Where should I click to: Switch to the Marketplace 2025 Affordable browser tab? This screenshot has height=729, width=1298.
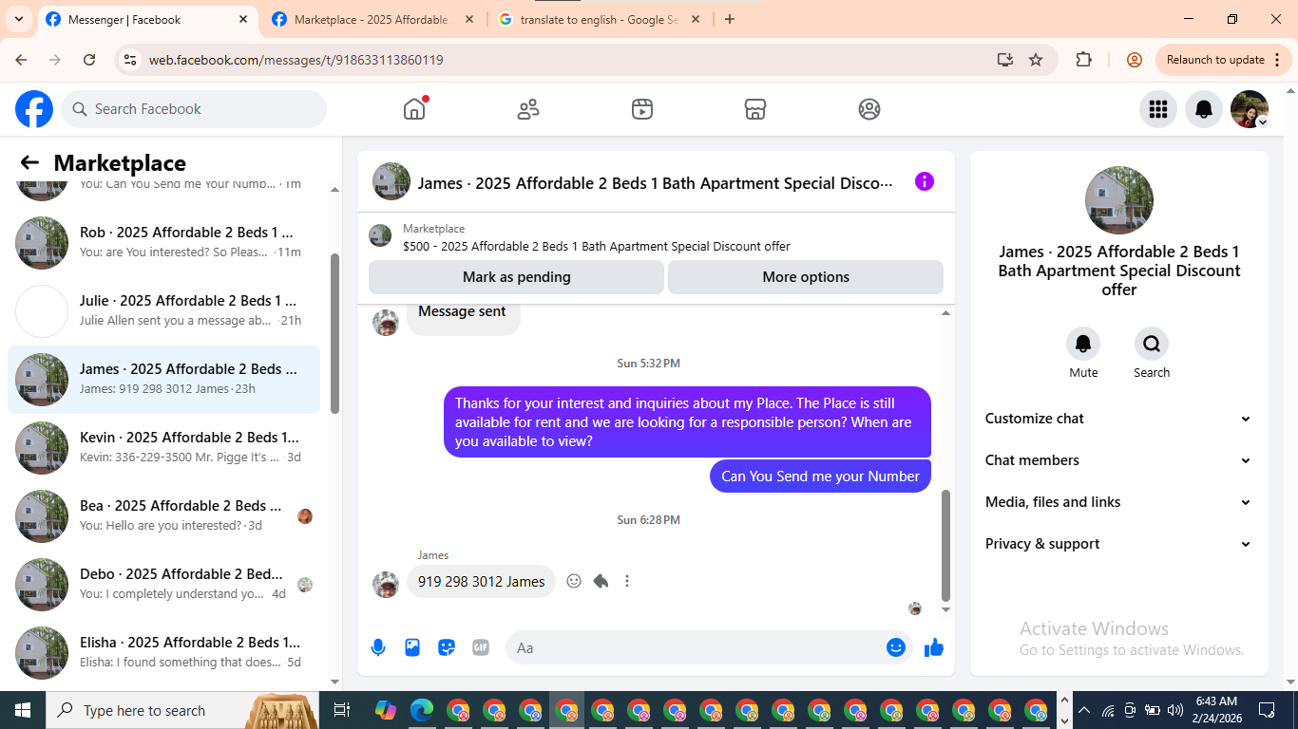tap(372, 19)
